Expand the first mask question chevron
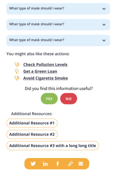Viewport: 116px width, 176px height. click(104, 9)
